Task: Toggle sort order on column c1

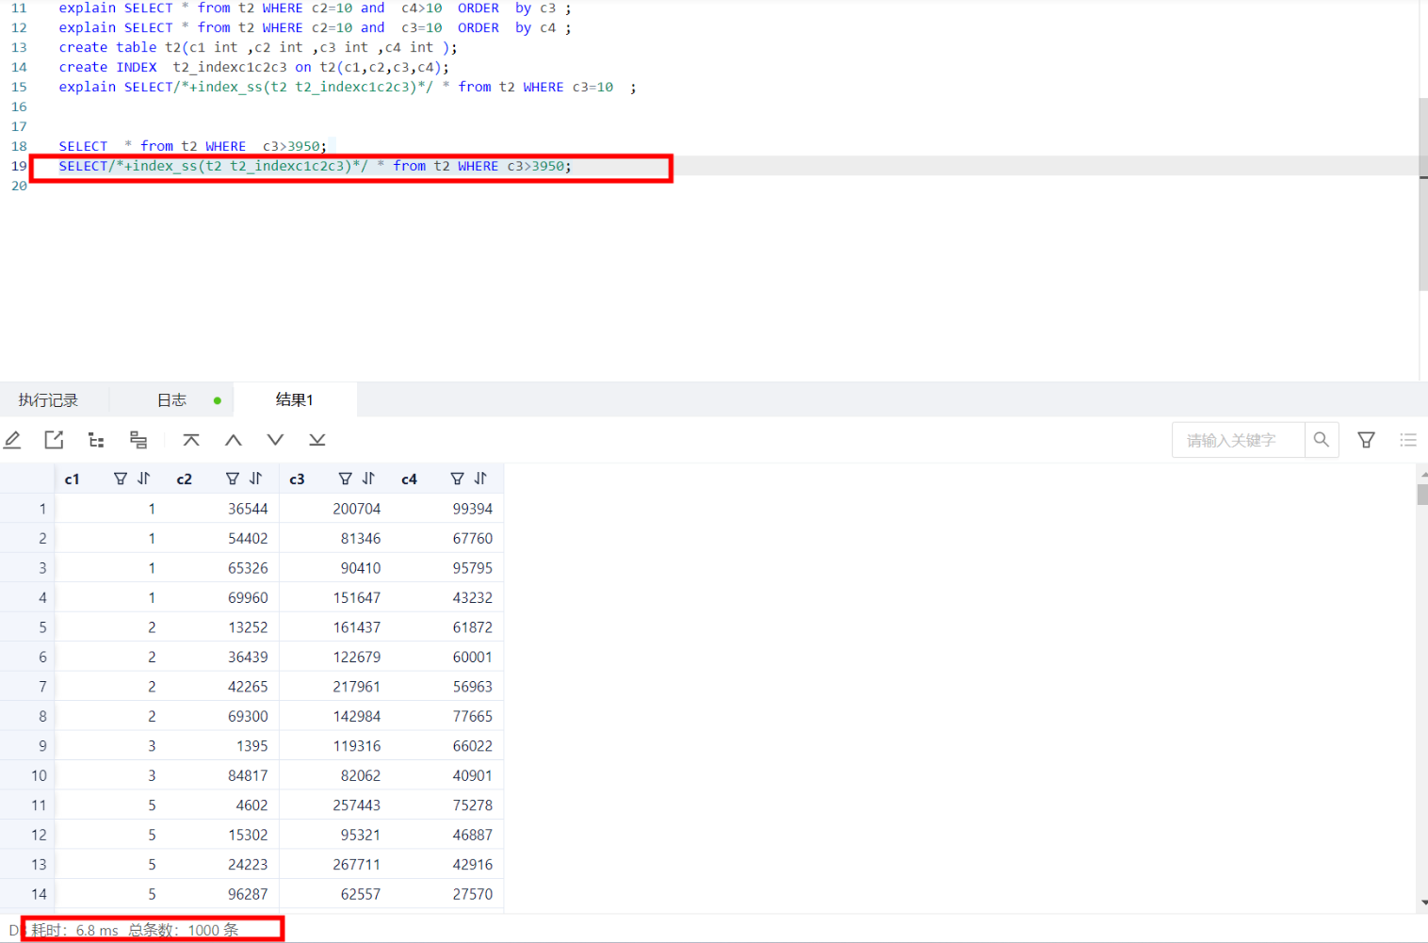Action: (144, 479)
